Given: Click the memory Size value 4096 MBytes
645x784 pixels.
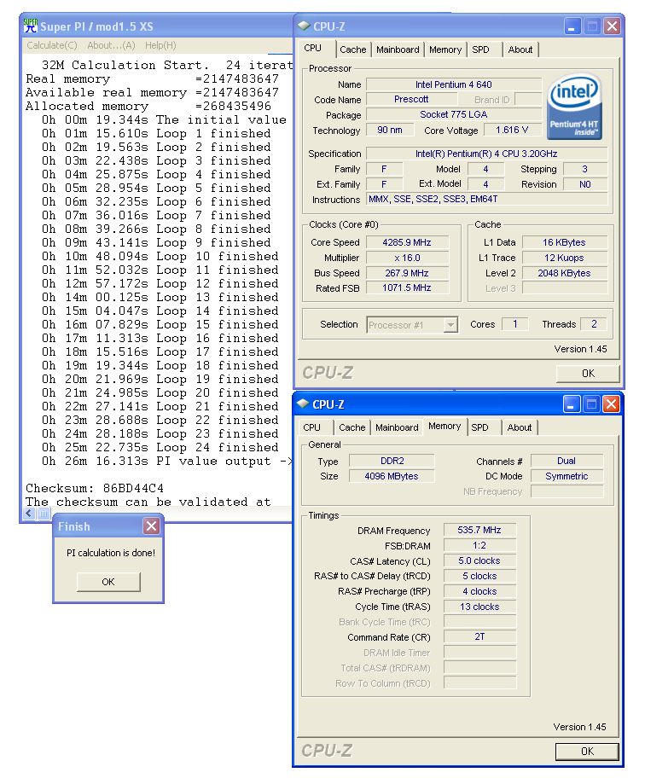Looking at the screenshot, I should click(x=392, y=476).
